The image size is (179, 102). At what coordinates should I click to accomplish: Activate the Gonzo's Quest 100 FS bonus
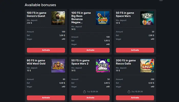[46, 50]
